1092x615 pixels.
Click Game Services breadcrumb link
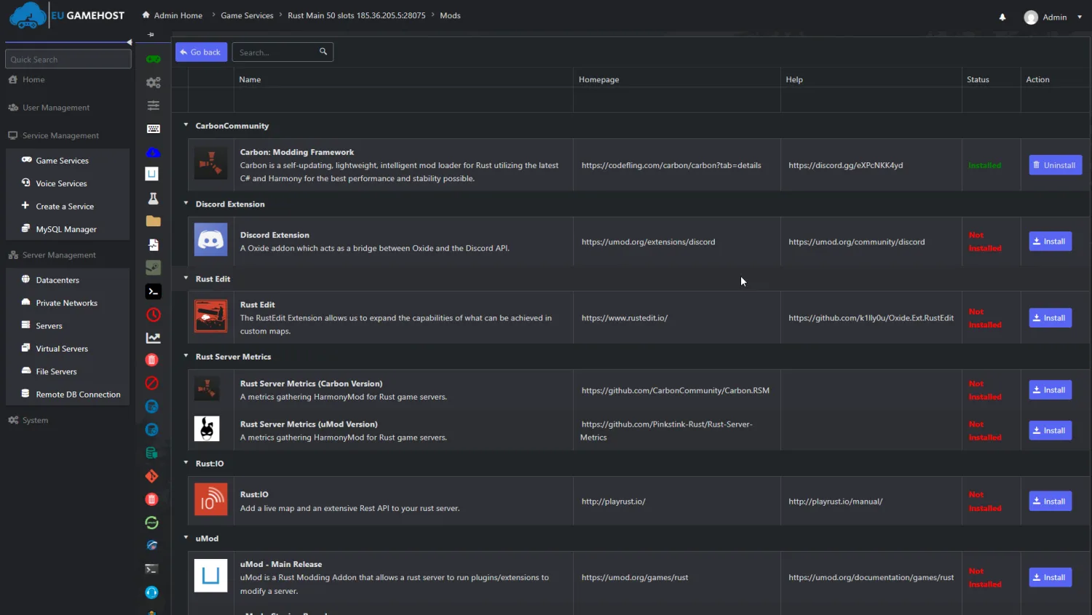(x=247, y=15)
